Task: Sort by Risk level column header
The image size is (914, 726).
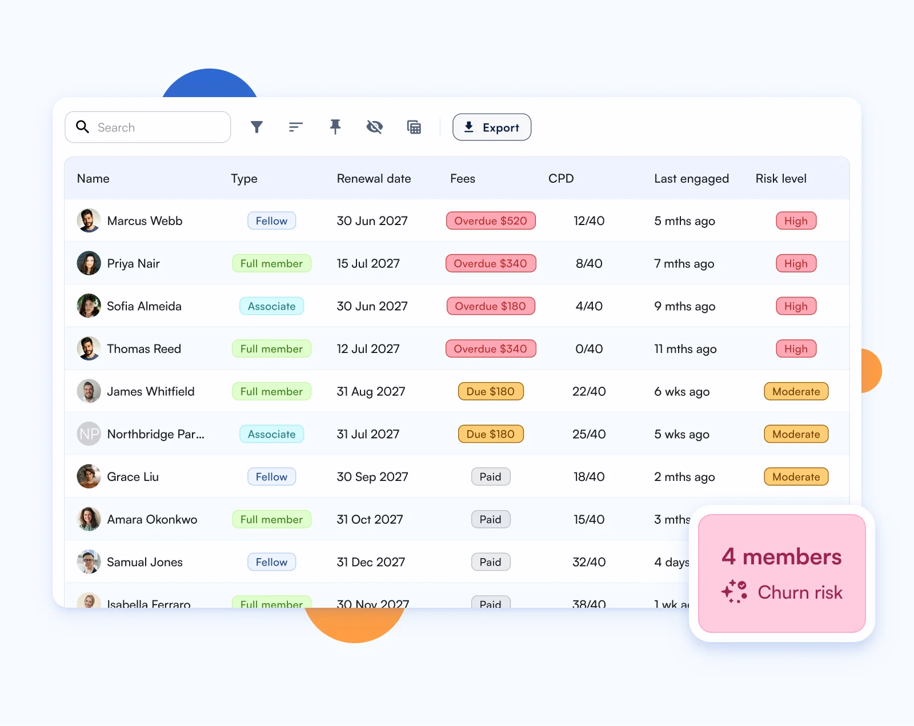Action: [x=781, y=178]
